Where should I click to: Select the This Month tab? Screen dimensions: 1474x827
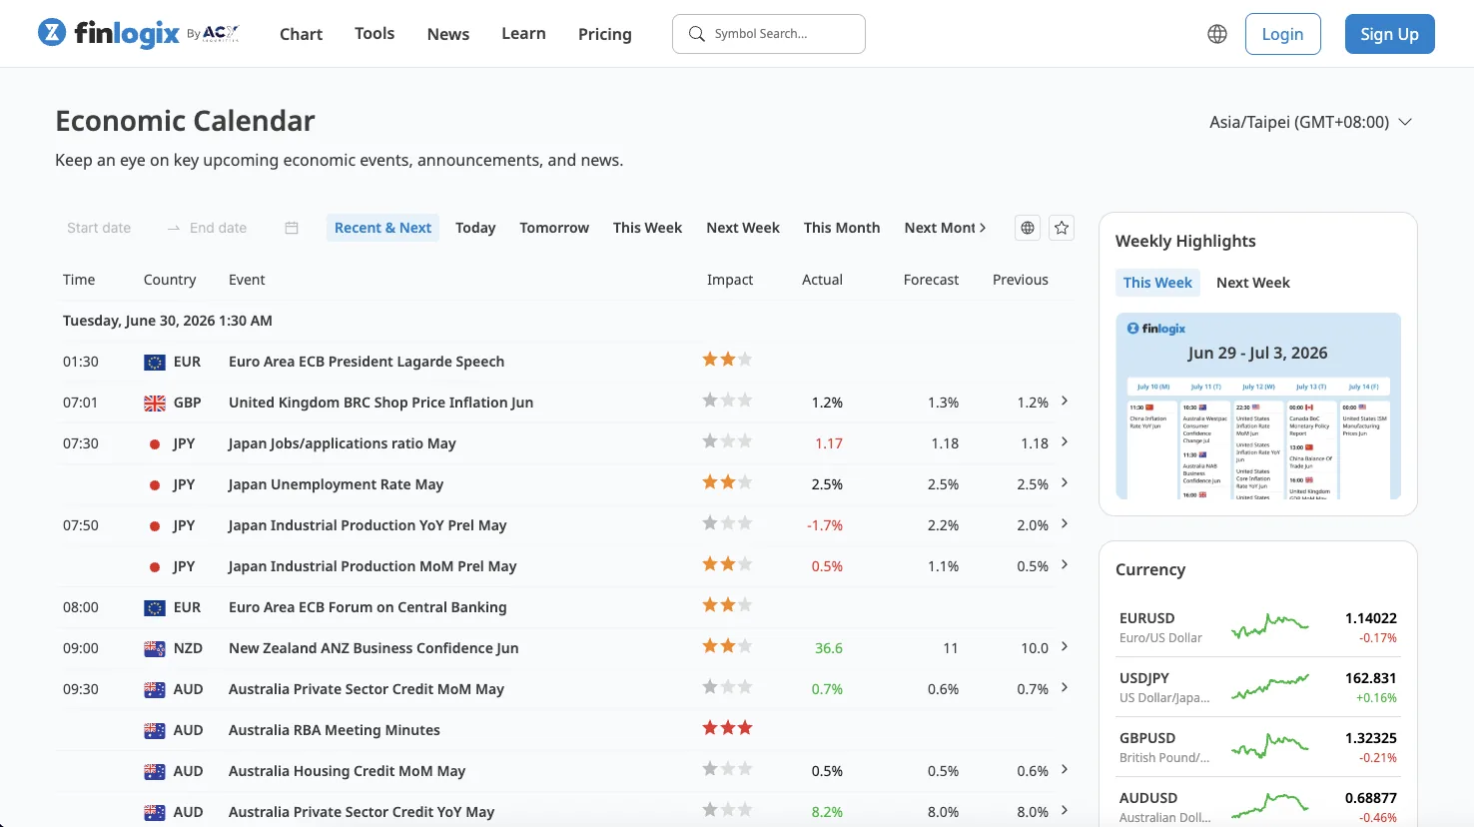coord(842,228)
